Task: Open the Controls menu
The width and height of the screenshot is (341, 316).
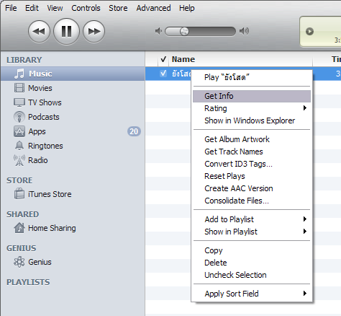Action: pyautogui.click(x=86, y=8)
